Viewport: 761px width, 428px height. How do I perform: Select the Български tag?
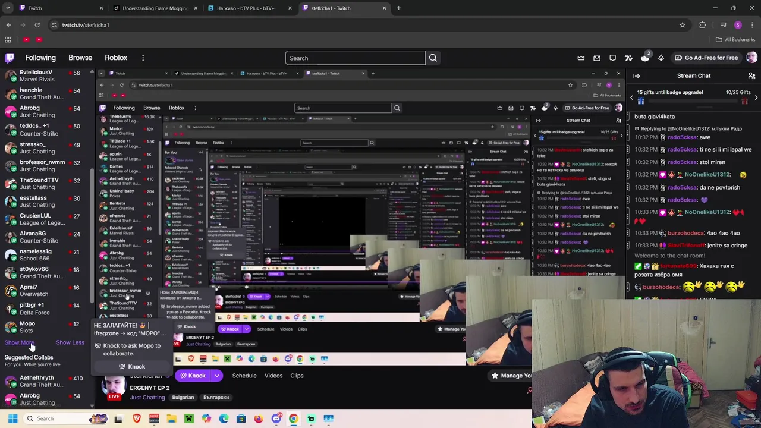pyautogui.click(x=216, y=397)
